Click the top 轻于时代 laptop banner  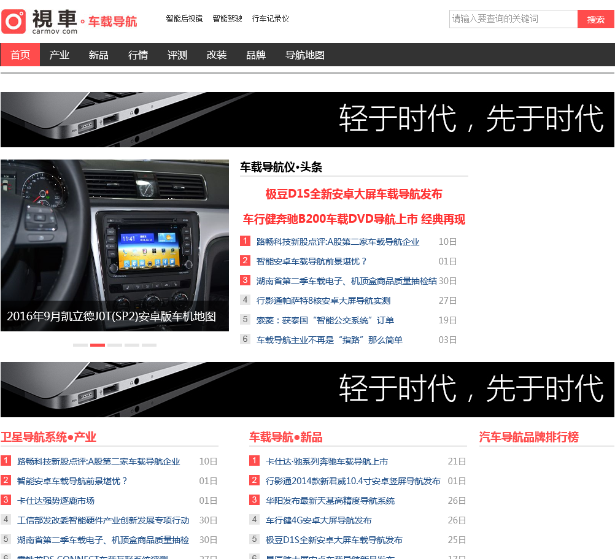click(x=307, y=120)
